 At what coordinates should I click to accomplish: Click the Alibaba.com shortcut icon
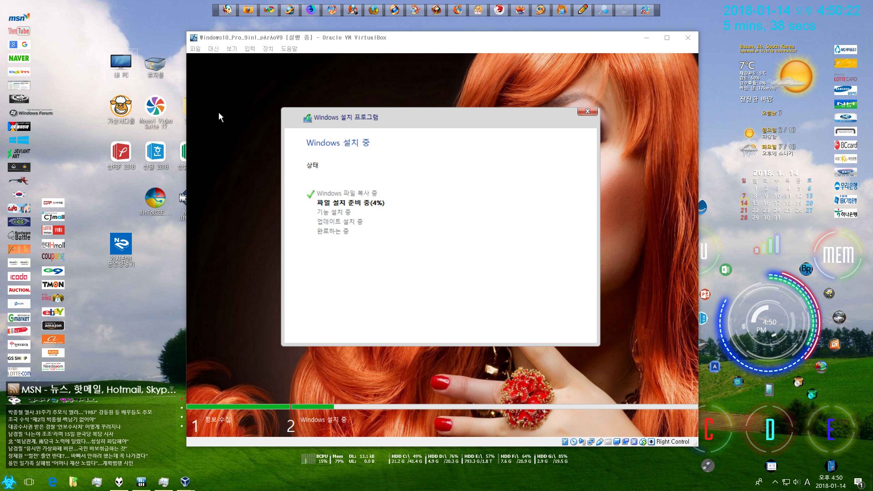point(53,339)
